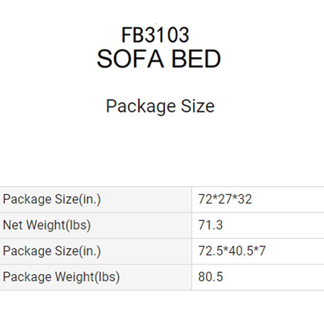Image resolution: width=324 pixels, height=324 pixels.
Task: Click the (in.) unit in the first table row
Action: (x=90, y=199)
